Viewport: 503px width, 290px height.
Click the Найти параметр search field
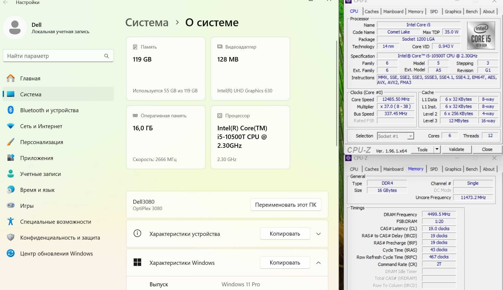coord(58,56)
